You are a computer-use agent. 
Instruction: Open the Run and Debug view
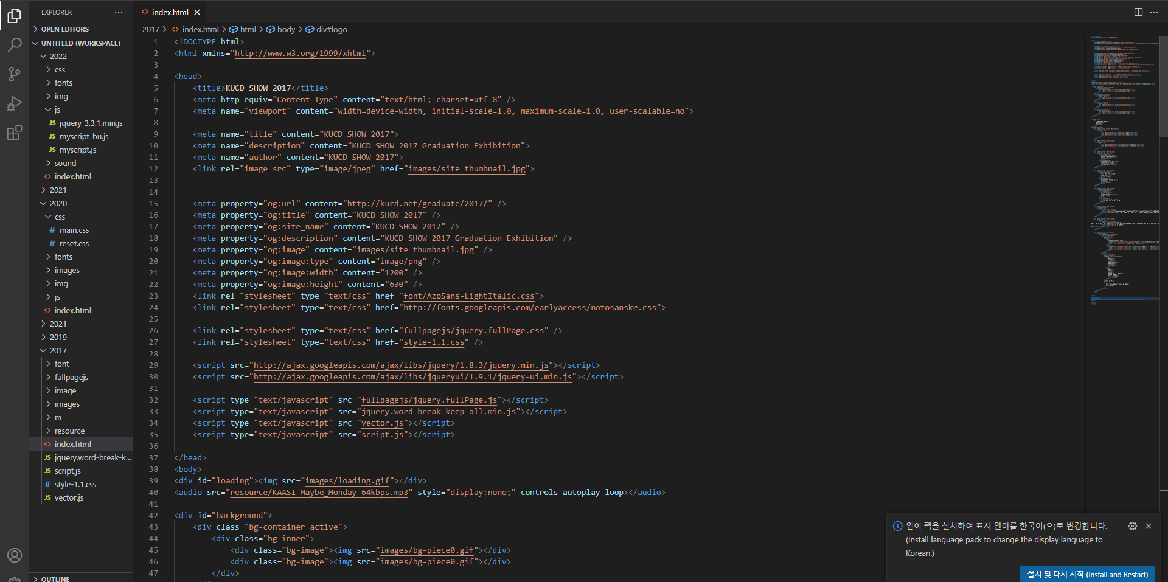coord(15,103)
